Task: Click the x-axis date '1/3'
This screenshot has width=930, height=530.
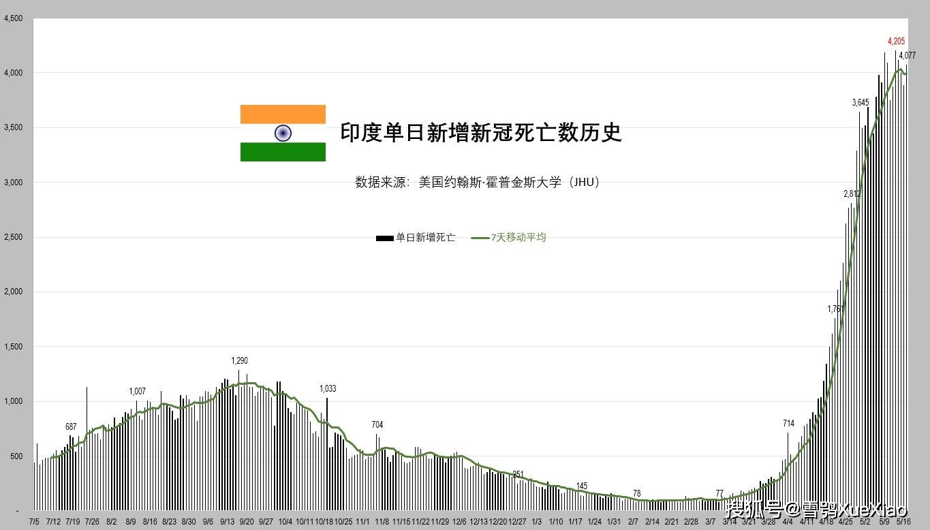Action: pyautogui.click(x=537, y=522)
